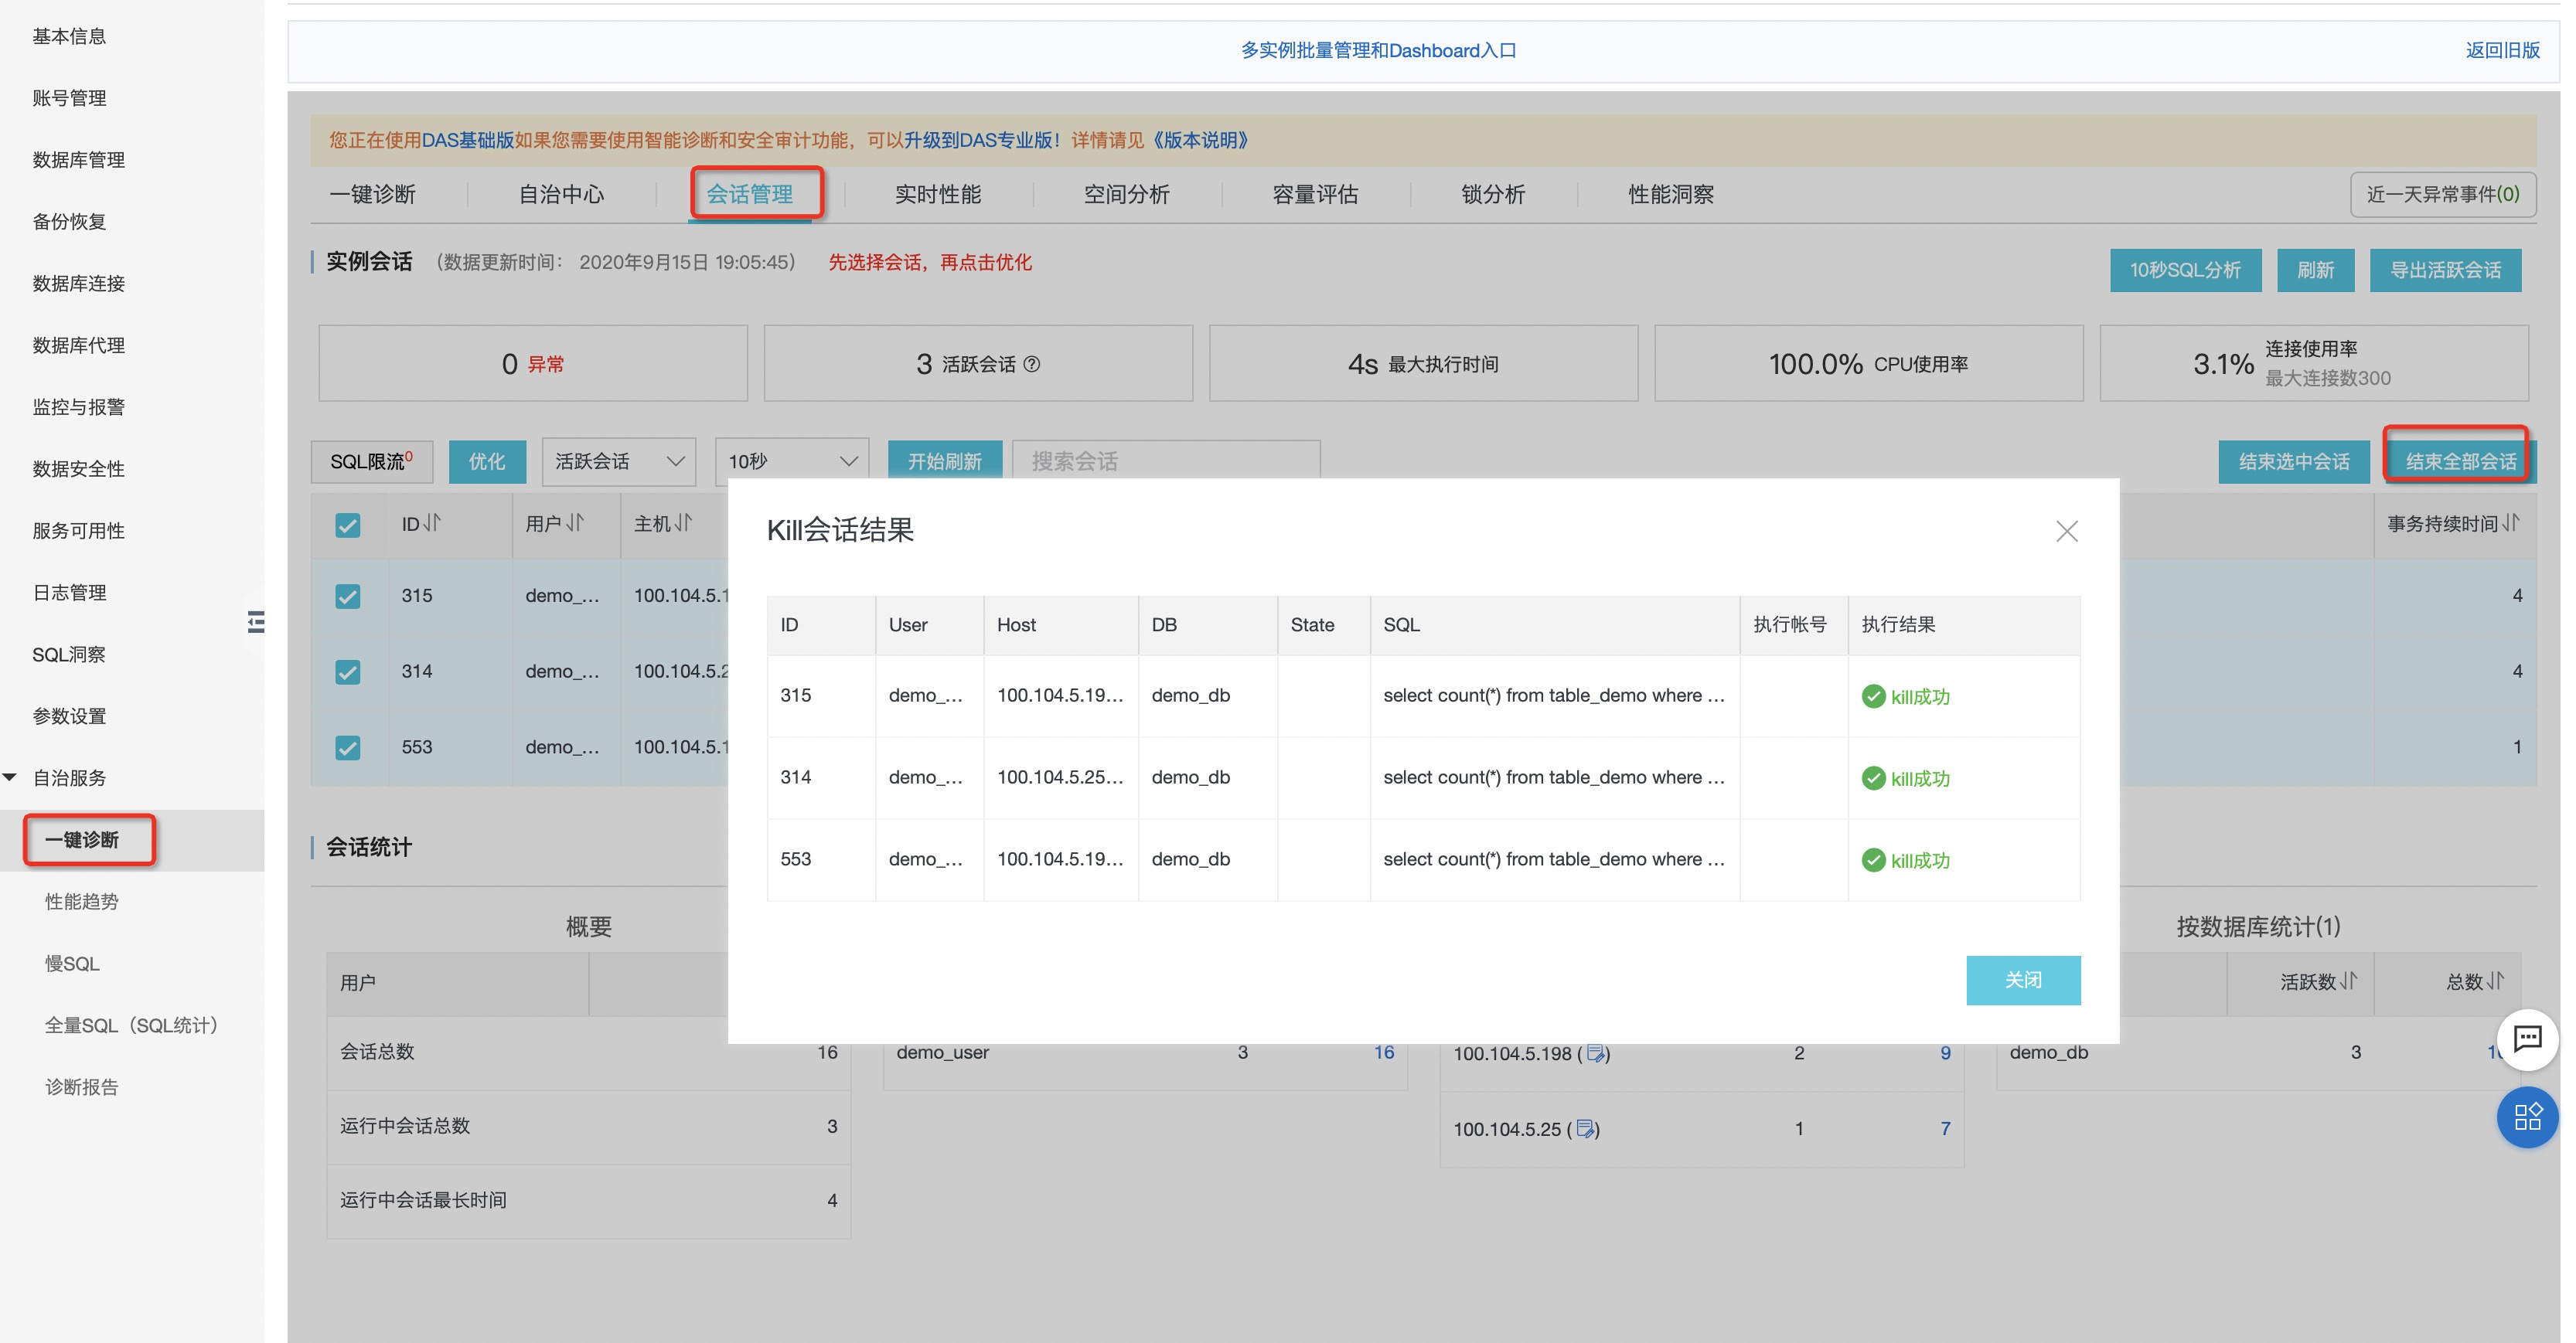Open 账号管理 in sidebar
Viewport: 2576px width, 1343px height.
pyautogui.click(x=69, y=98)
